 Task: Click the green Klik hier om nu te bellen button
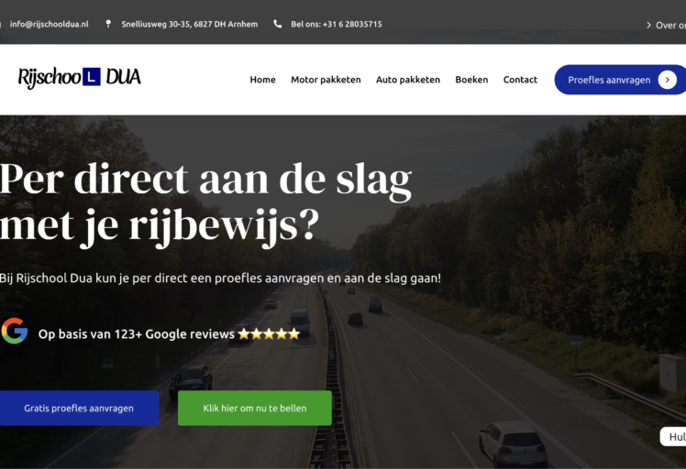coord(255,408)
